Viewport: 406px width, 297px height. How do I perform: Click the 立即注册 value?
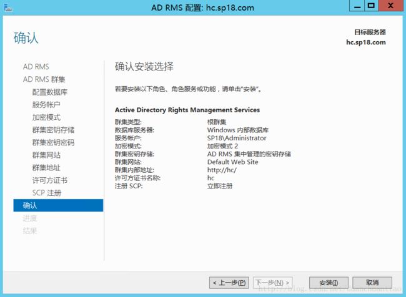pyautogui.click(x=220, y=187)
